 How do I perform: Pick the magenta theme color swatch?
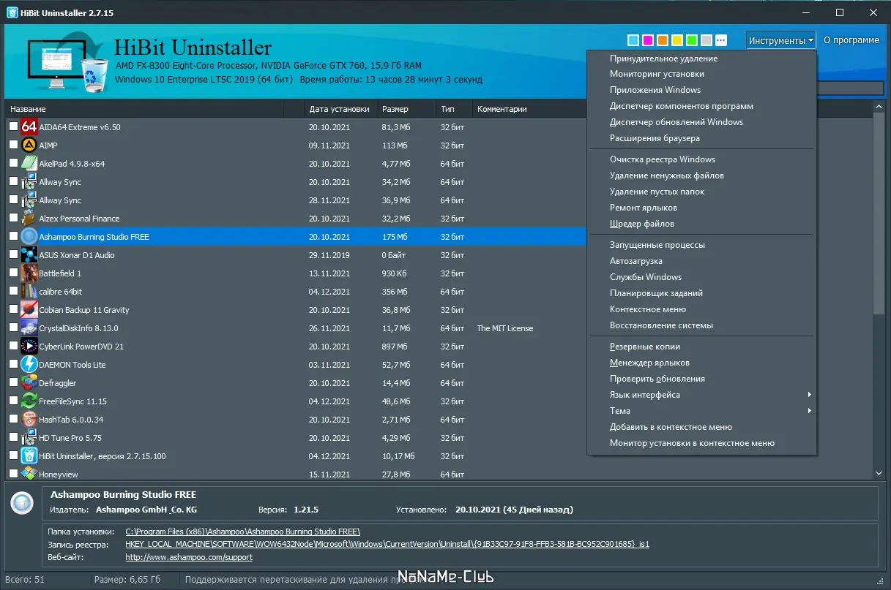click(648, 40)
